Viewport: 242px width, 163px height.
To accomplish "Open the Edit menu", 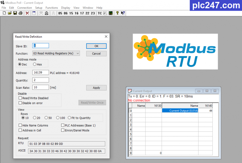I will [x=11, y=8].
